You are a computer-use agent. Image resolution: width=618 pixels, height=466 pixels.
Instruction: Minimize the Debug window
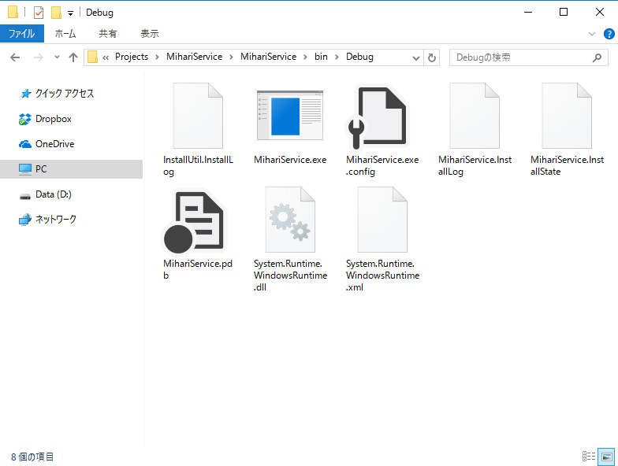pos(528,13)
